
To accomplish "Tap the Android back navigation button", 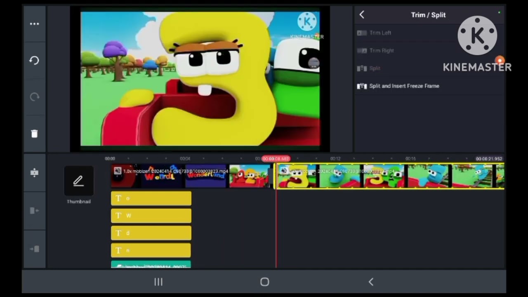I will 371,282.
